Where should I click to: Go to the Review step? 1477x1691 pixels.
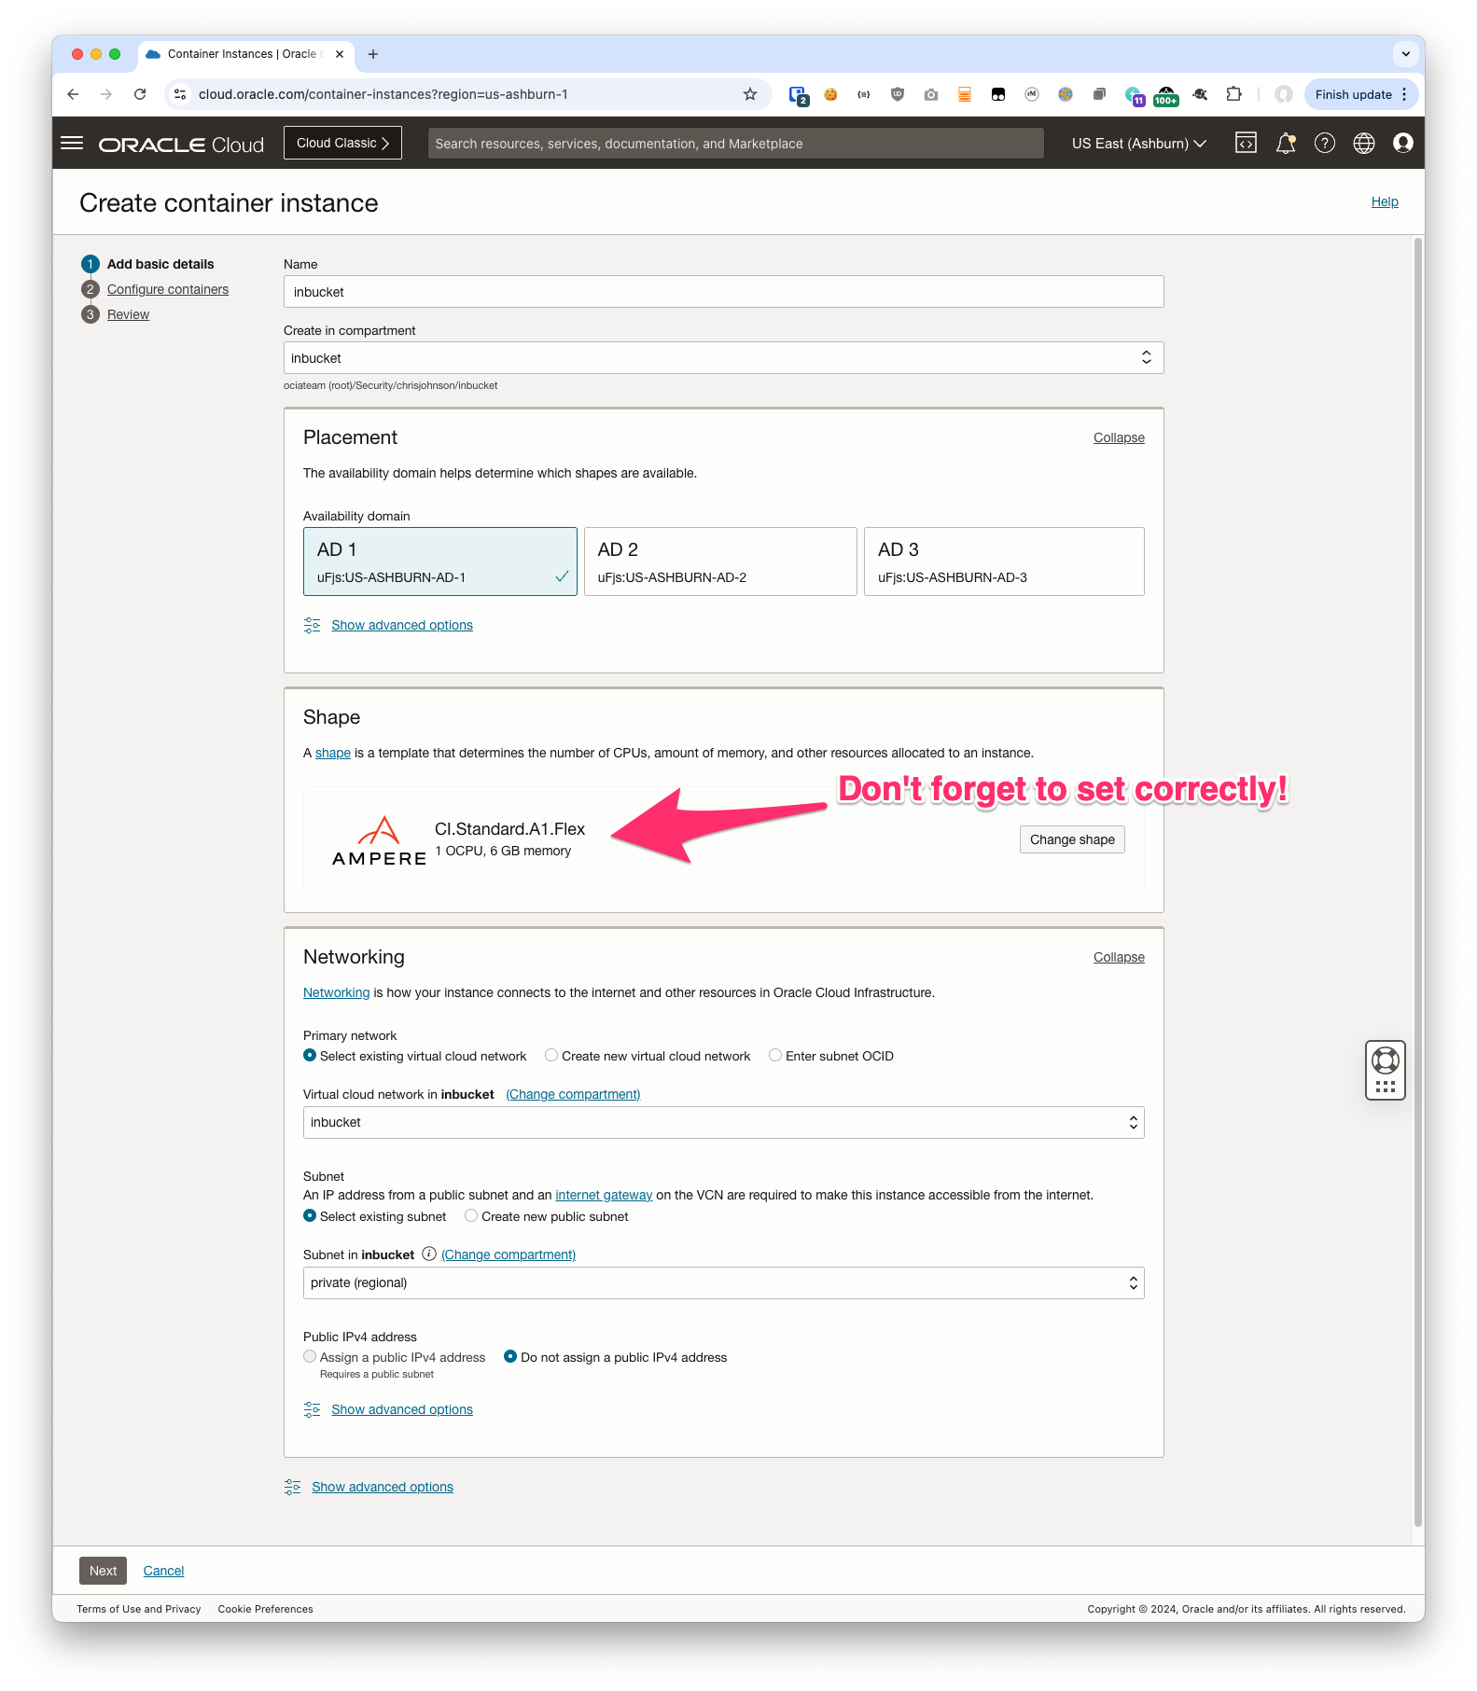(128, 314)
